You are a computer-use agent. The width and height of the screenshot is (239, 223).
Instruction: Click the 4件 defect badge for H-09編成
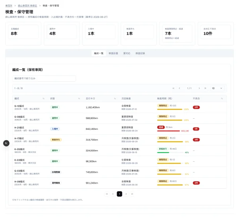tap(196, 183)
